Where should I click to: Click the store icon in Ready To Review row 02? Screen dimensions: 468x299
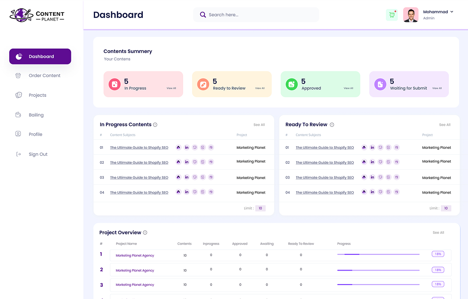click(397, 162)
